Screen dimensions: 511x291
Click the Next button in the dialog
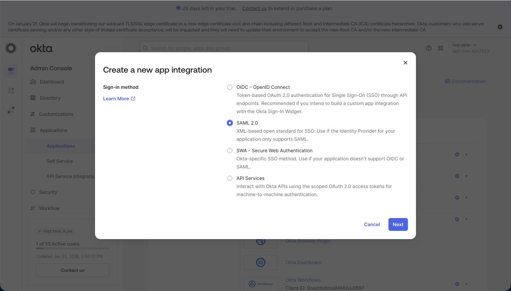pyautogui.click(x=398, y=224)
